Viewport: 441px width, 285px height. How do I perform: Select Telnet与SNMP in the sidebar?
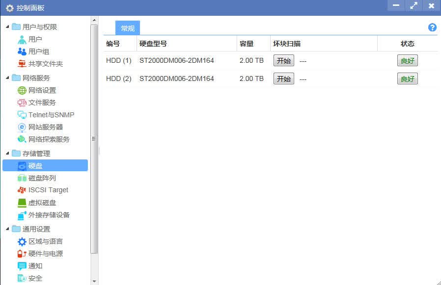point(45,115)
